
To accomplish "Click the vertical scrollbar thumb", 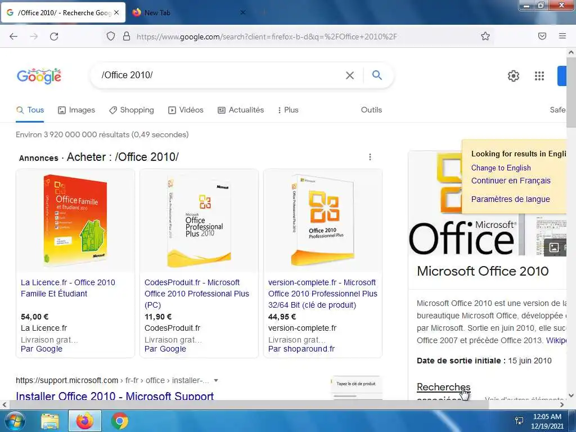I will click(x=571, y=92).
